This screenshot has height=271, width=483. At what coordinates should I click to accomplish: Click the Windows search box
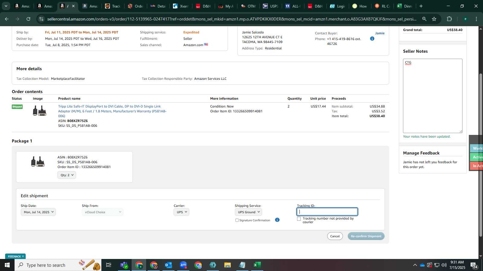(x=58, y=265)
